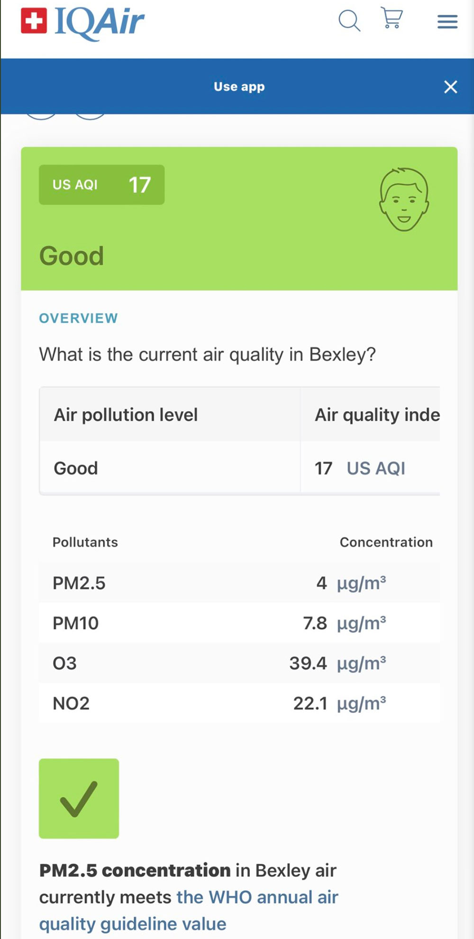Click the smiling face AQI icon
Image resolution: width=474 pixels, height=939 pixels.
tap(404, 199)
